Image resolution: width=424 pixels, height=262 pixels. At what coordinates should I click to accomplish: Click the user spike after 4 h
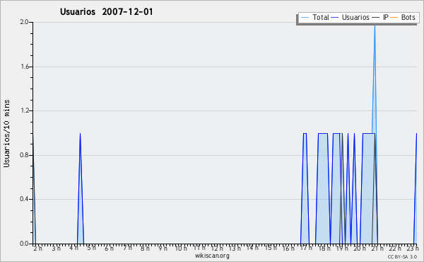80,188
